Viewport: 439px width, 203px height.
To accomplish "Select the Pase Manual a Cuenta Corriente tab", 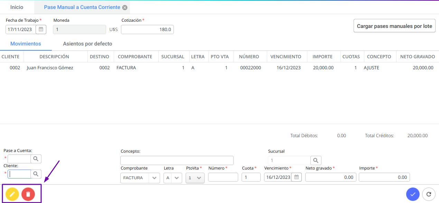I will (x=82, y=7).
